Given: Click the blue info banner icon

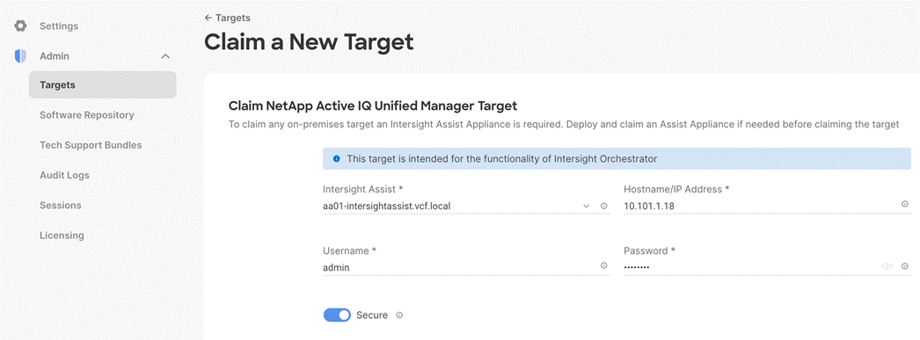Looking at the screenshot, I should coord(337,159).
